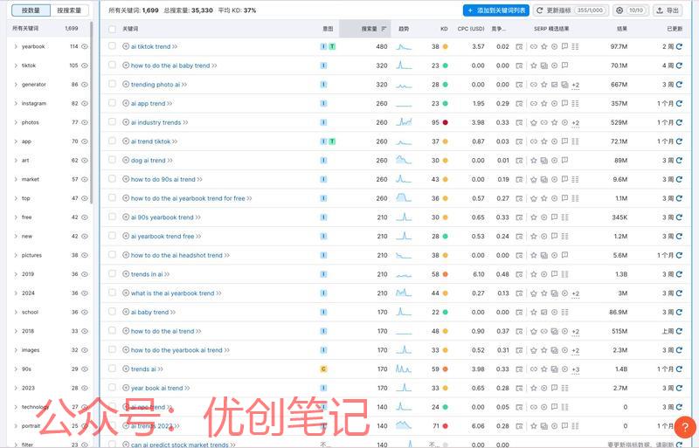699x448 pixels.
Task: Add ai tiktok trend keyword via plus icon
Action: [126, 46]
